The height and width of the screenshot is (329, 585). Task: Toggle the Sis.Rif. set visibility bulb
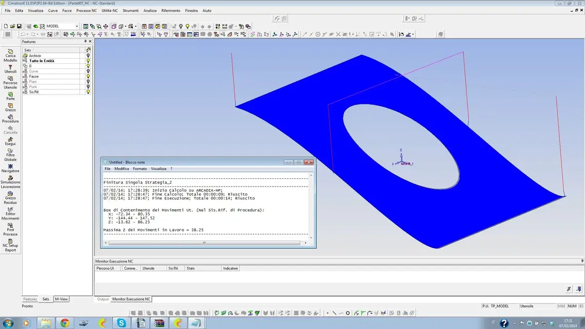pos(88,92)
